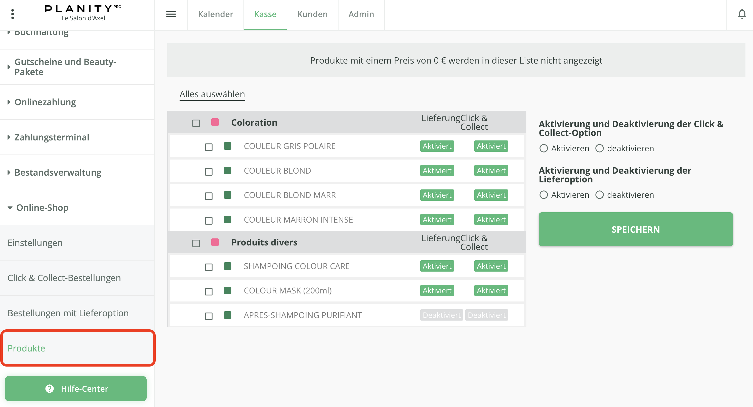Open the three-dot vertical options menu
The height and width of the screenshot is (407, 753).
tap(12, 14)
